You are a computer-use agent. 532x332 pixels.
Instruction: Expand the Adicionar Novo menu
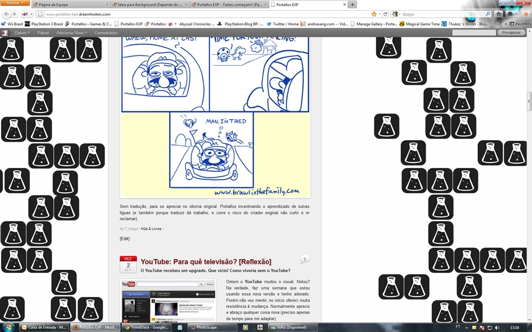[x=71, y=33]
